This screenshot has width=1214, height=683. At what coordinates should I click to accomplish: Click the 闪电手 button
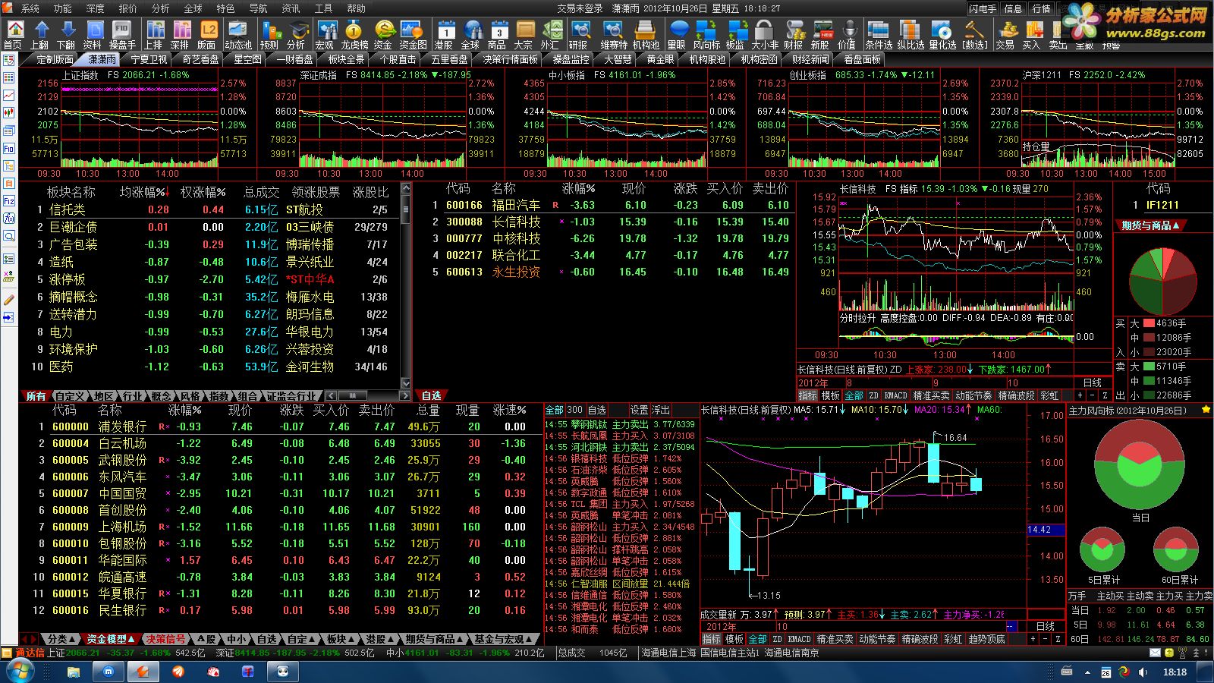pyautogui.click(x=983, y=8)
